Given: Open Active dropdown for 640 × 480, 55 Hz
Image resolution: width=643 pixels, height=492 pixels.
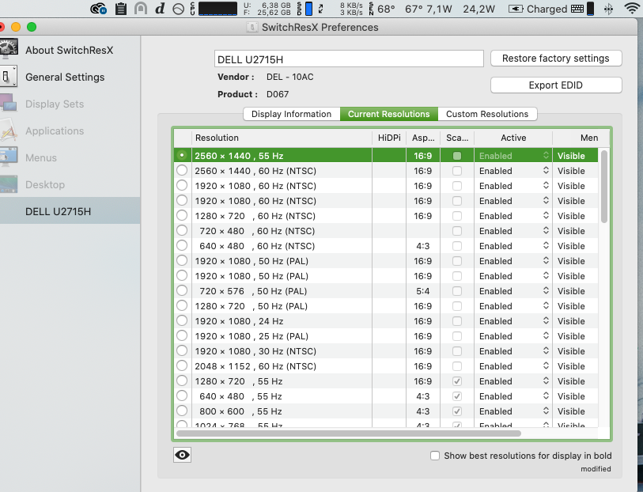Looking at the screenshot, I should (513, 396).
